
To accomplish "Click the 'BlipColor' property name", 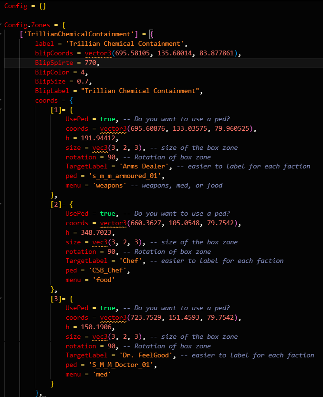I will click(52, 72).
